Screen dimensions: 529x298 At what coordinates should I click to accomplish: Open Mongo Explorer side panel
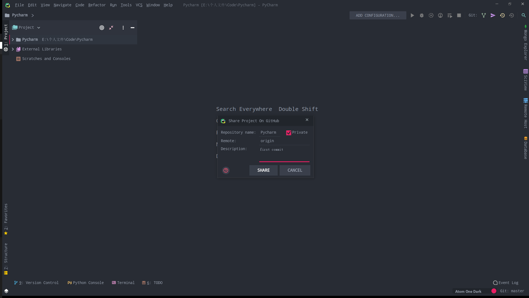pos(525,42)
